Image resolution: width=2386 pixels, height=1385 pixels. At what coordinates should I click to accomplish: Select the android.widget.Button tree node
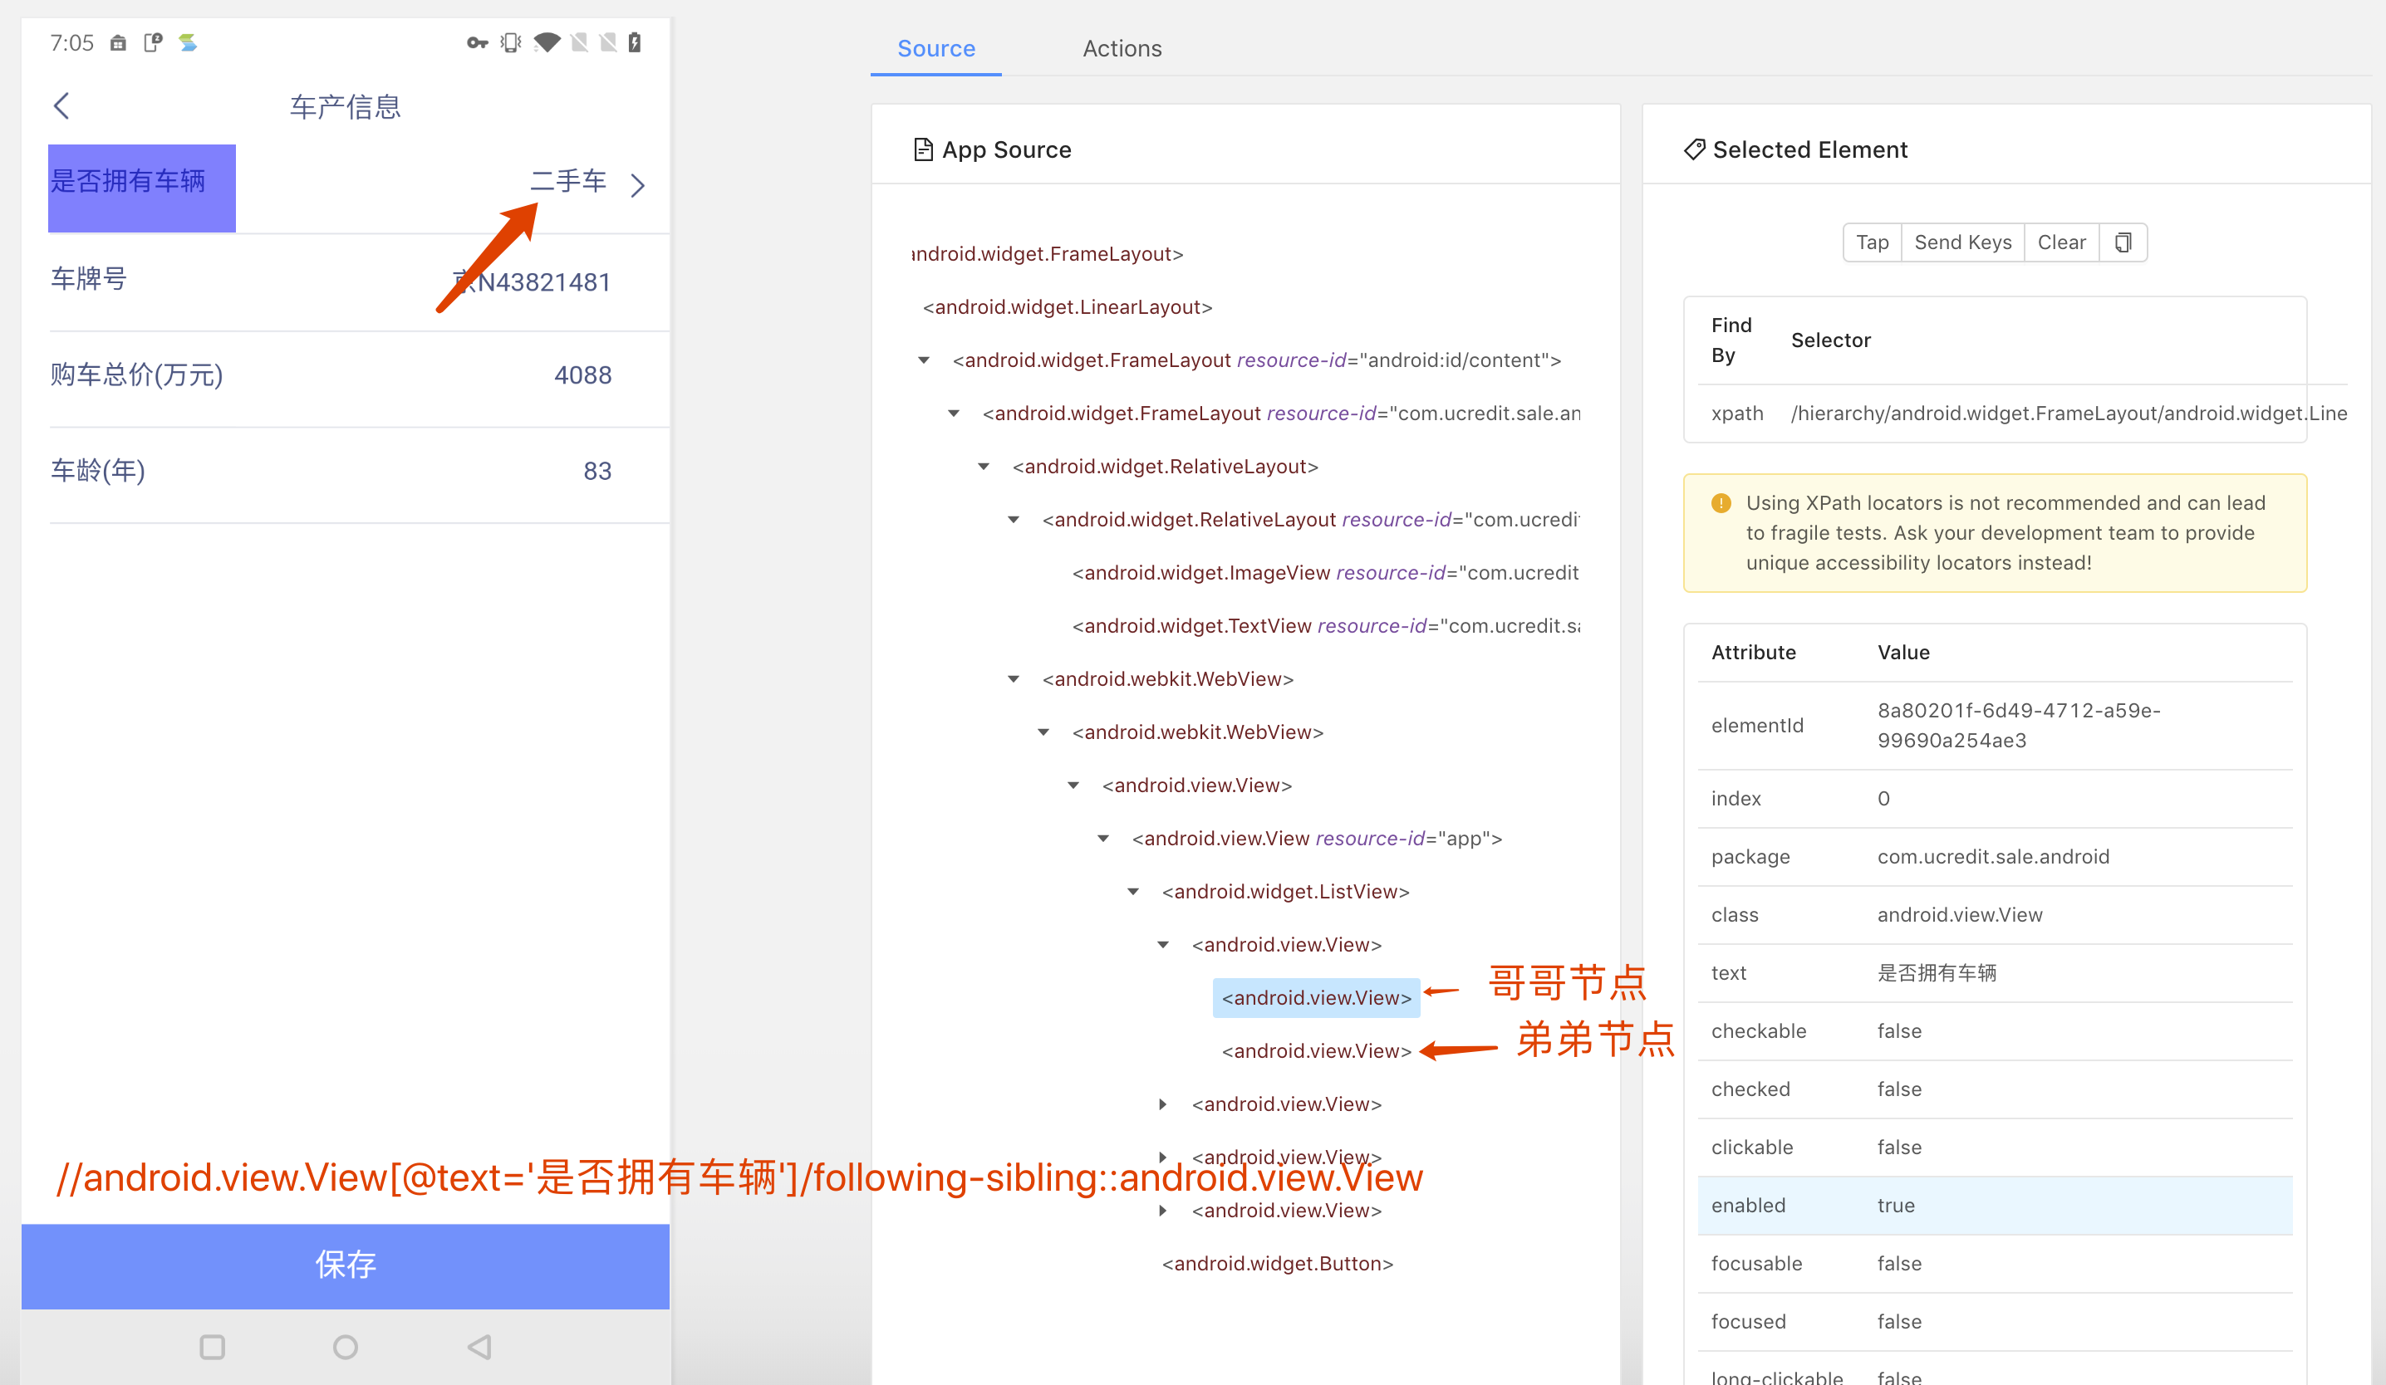coord(1277,1263)
